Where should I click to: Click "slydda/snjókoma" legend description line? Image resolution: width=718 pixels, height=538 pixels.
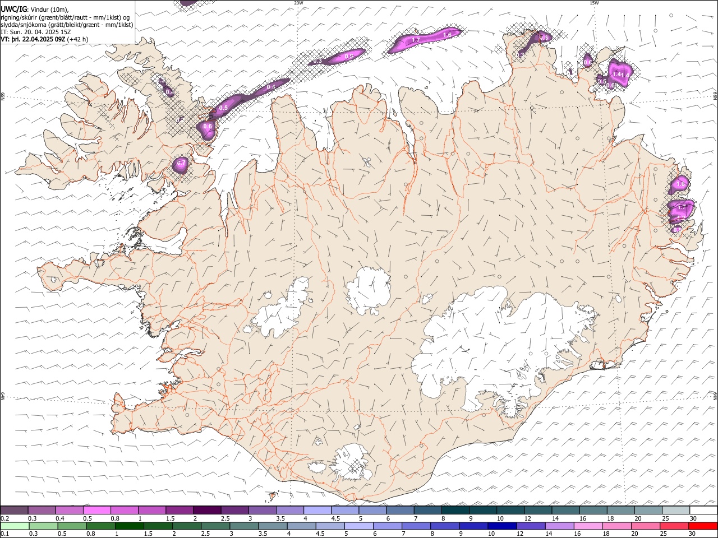tap(67, 25)
